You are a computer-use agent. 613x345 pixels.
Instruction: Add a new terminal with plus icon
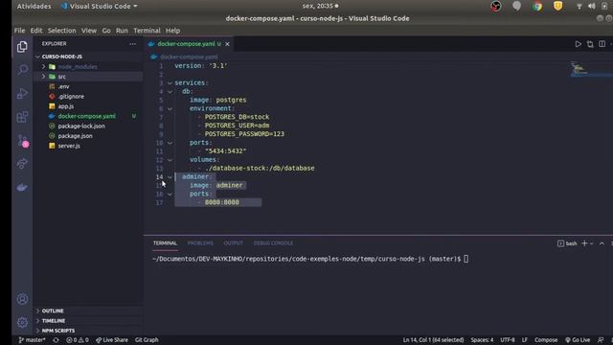584,243
